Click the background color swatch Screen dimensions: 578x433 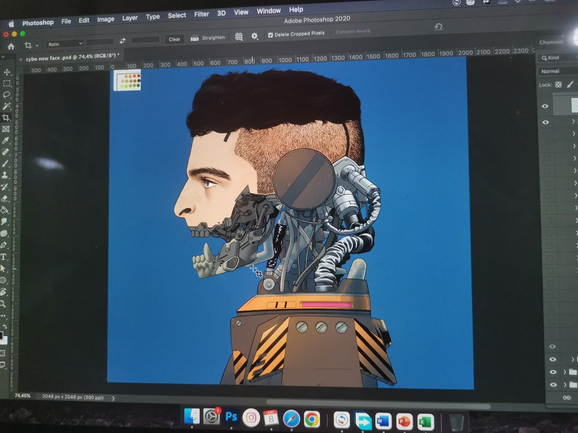pos(4,340)
